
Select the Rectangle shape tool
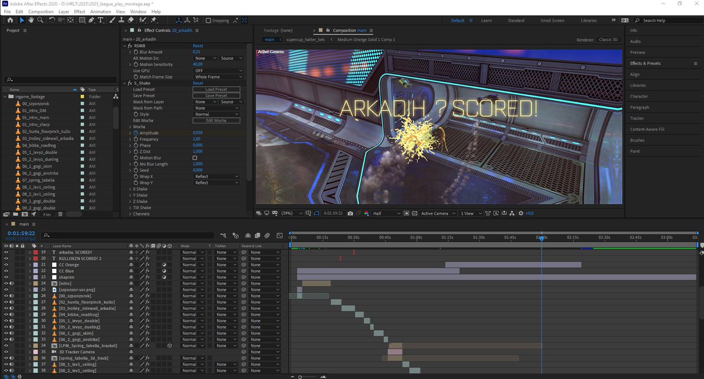tap(82, 20)
